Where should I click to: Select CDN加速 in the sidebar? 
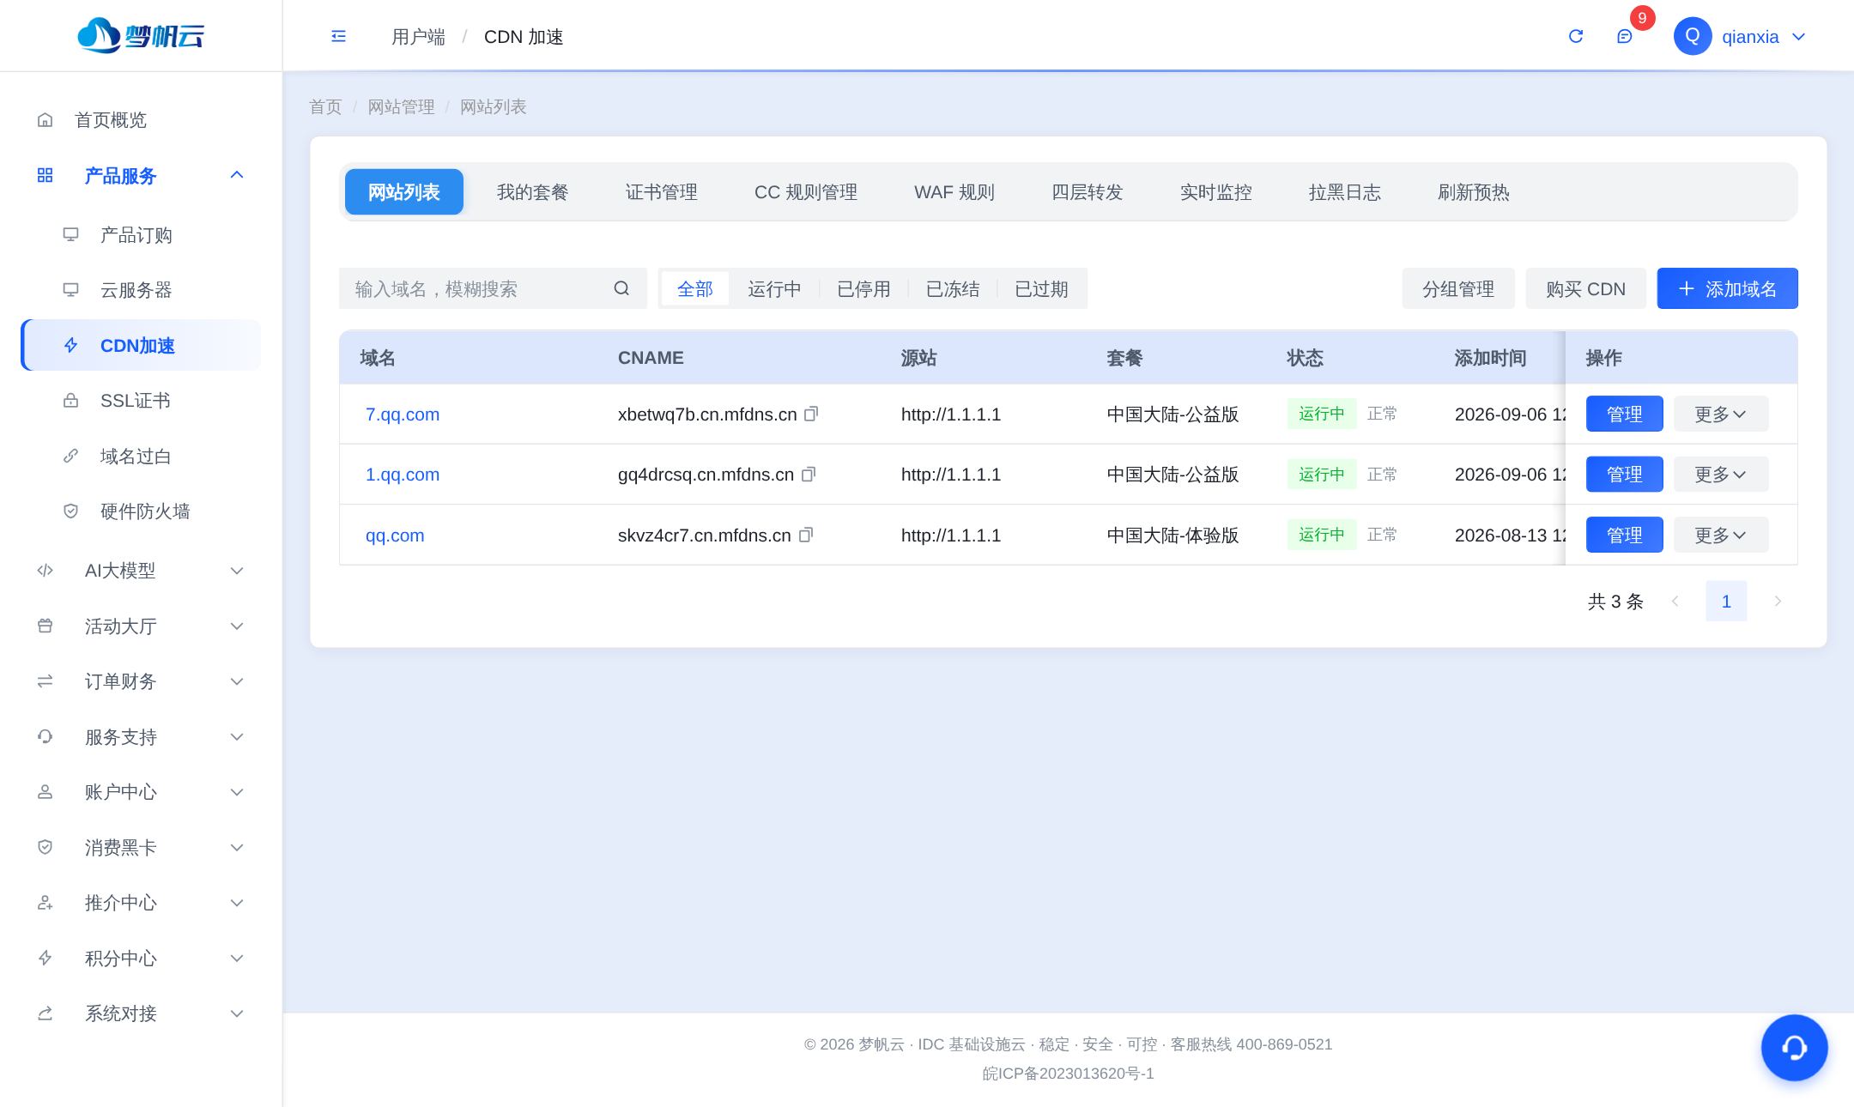tap(141, 345)
